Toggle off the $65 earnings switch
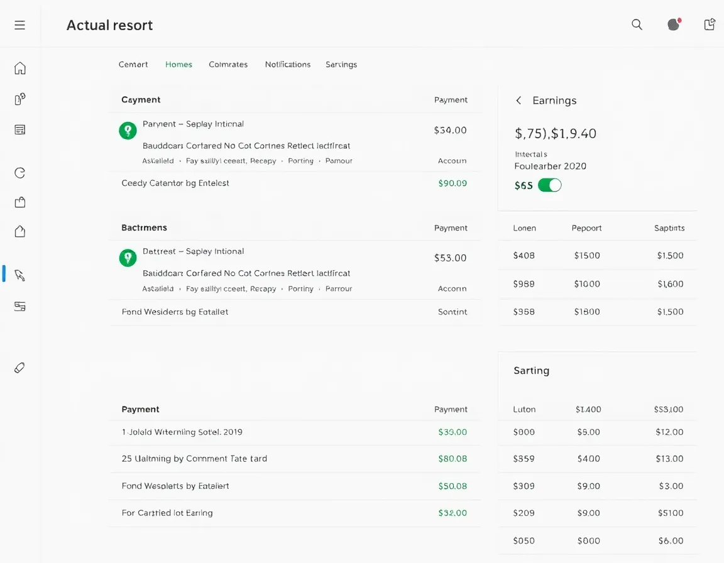Image resolution: width=724 pixels, height=563 pixels. click(551, 185)
